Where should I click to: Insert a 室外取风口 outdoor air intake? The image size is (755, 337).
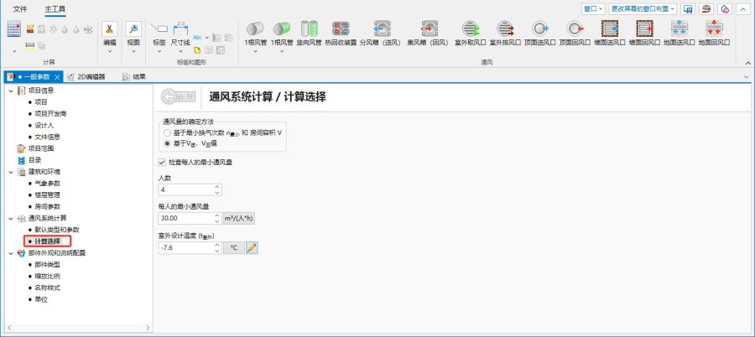coord(469,30)
